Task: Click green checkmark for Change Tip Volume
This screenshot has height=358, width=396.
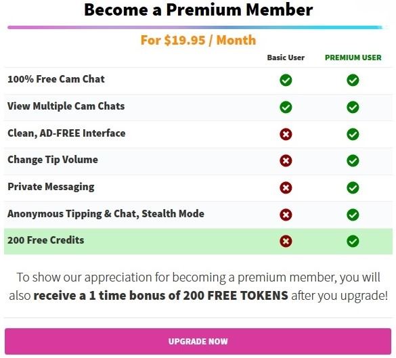Action: 353,161
